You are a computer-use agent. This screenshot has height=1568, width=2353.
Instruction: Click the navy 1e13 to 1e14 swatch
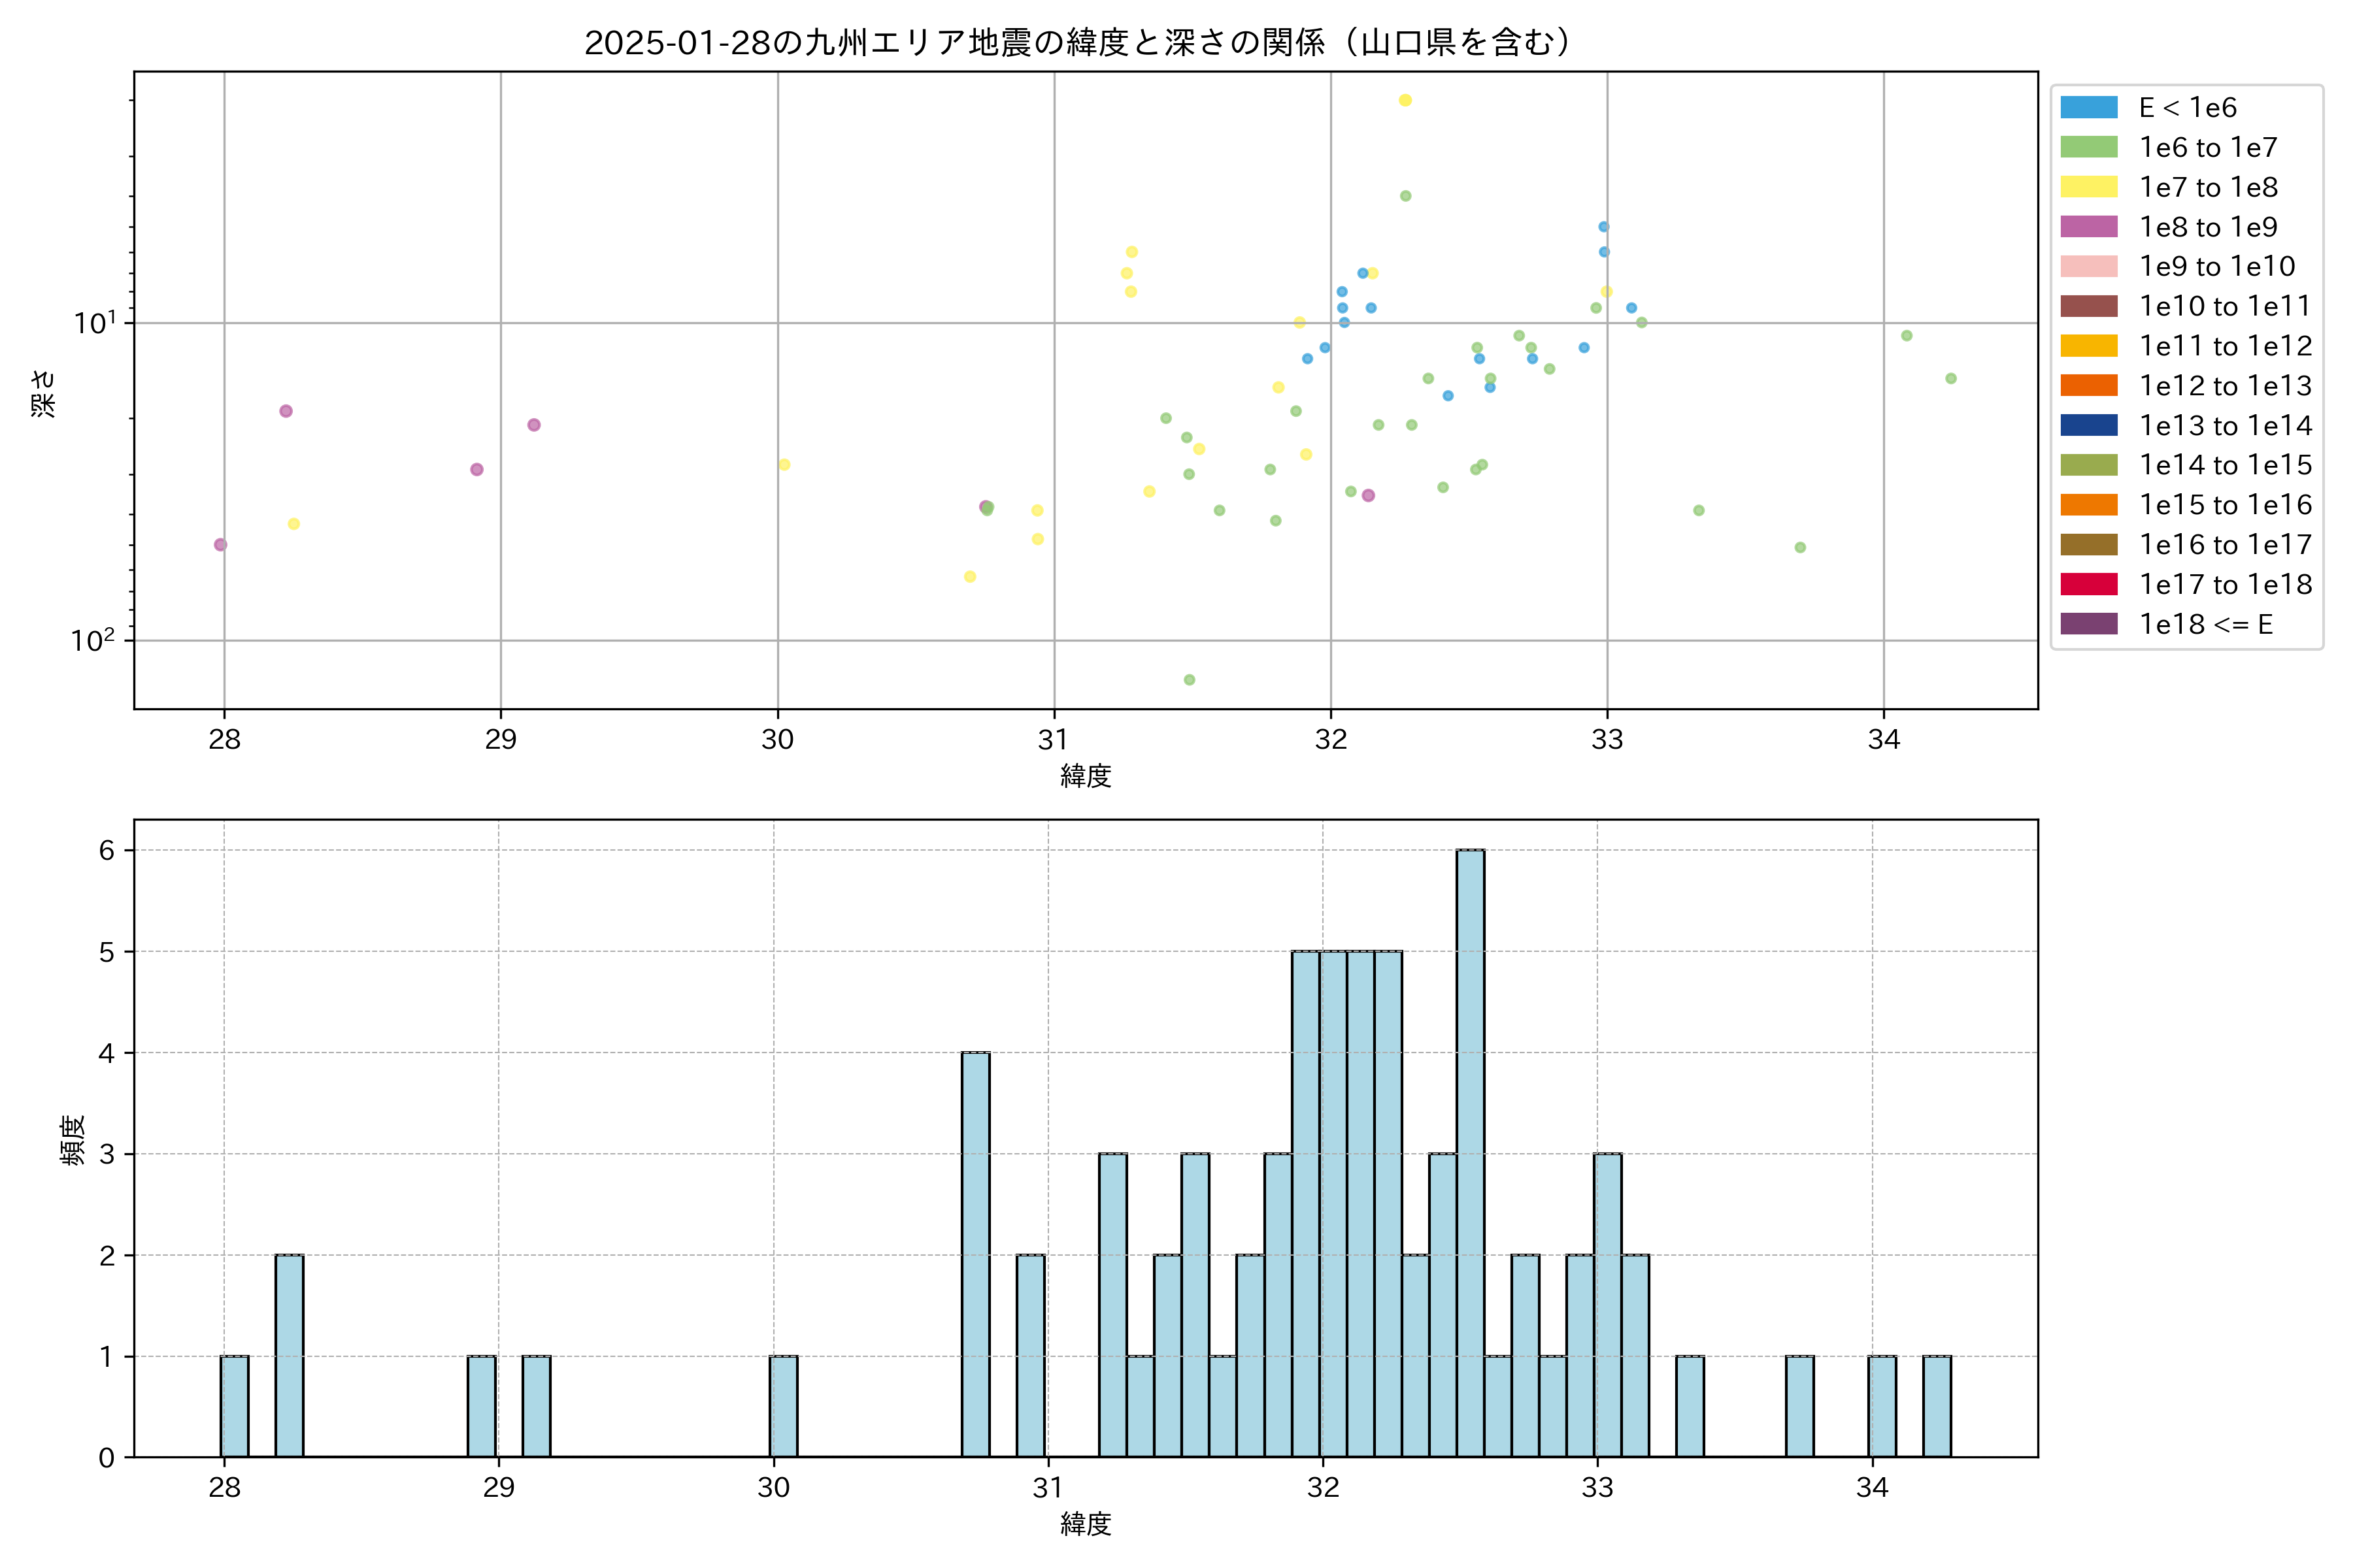click(x=2088, y=425)
